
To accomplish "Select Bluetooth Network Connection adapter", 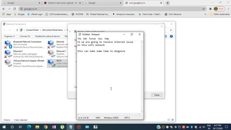I will [x=24, y=44].
